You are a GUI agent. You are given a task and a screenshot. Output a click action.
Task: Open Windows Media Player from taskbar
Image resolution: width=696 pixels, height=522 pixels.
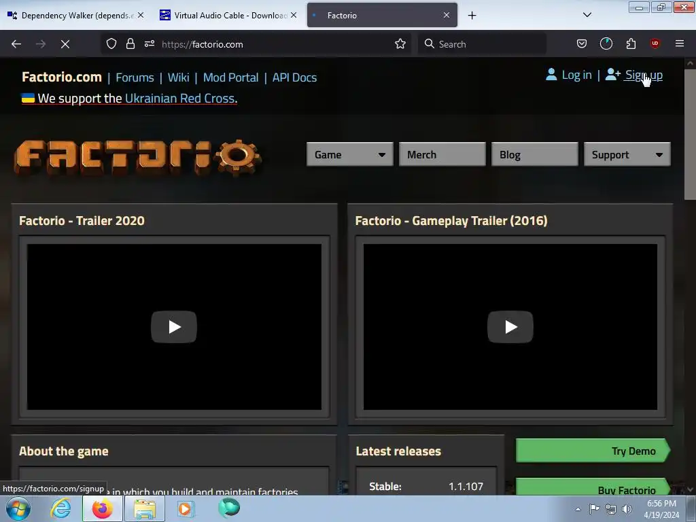[x=186, y=508]
